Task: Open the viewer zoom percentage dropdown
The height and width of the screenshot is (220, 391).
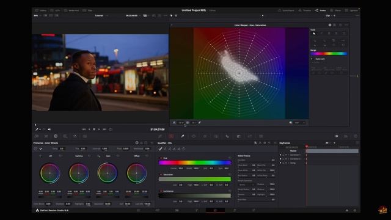Action: click(37, 15)
